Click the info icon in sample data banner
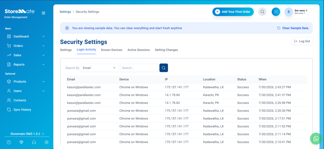324x149 pixels. point(67,28)
